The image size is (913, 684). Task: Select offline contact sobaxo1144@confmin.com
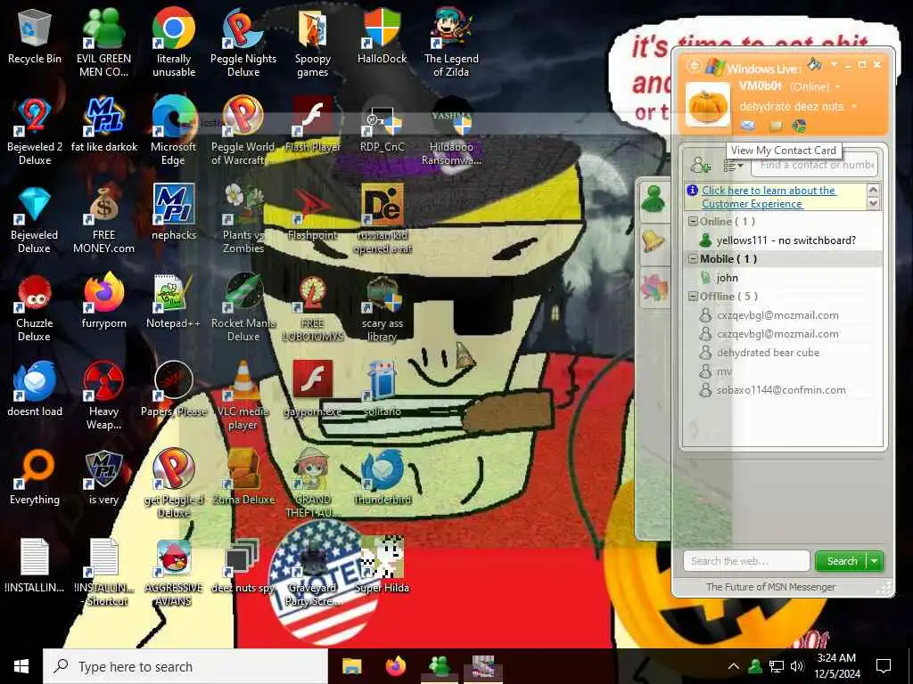(x=772, y=390)
